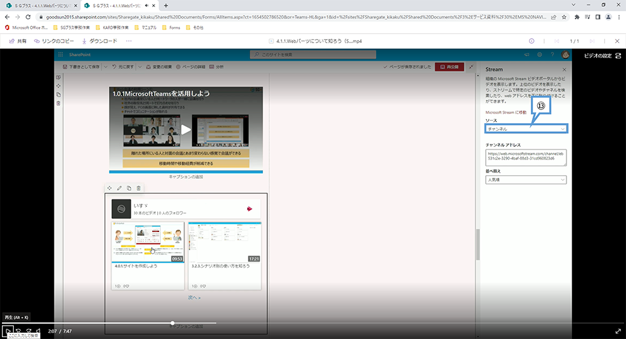Skip forward using the fast-forward icon
626x339 pixels.
click(x=28, y=331)
